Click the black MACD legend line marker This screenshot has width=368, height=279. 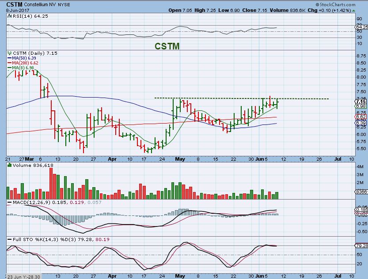click(9, 203)
